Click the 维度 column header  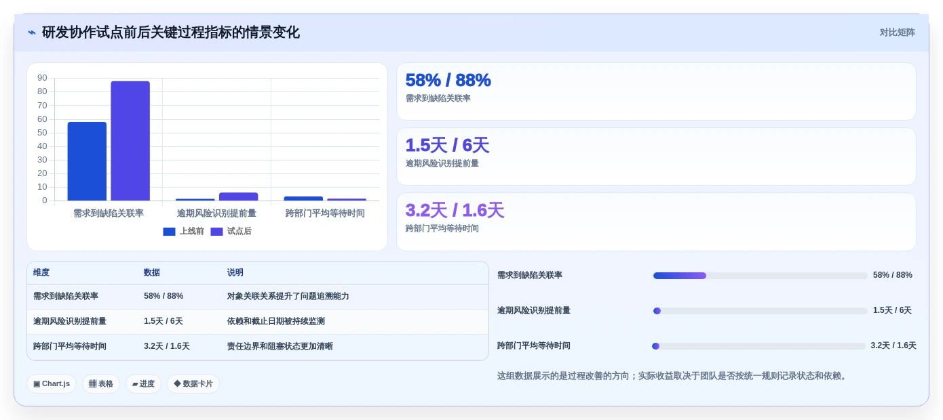41,272
